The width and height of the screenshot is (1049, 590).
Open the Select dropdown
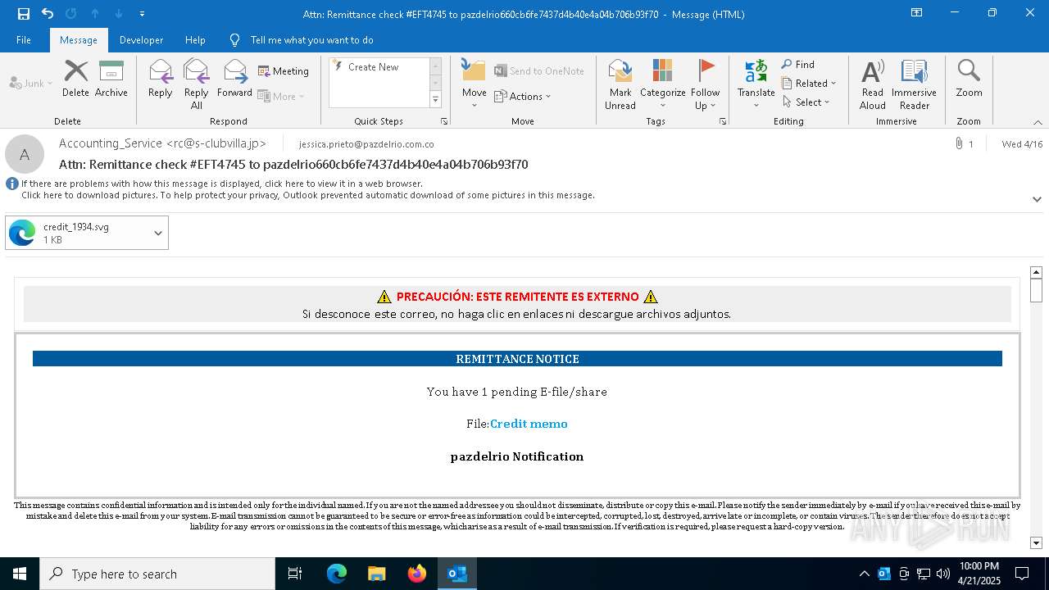coord(806,102)
